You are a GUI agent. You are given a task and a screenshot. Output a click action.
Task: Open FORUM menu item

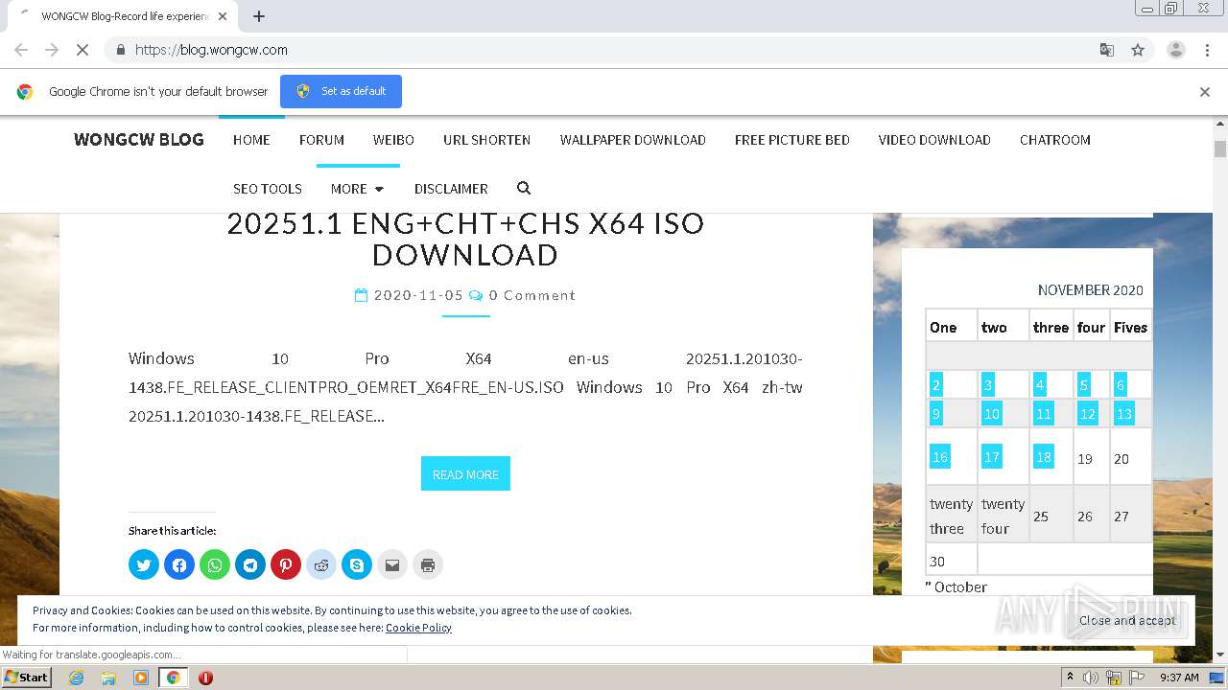point(321,140)
